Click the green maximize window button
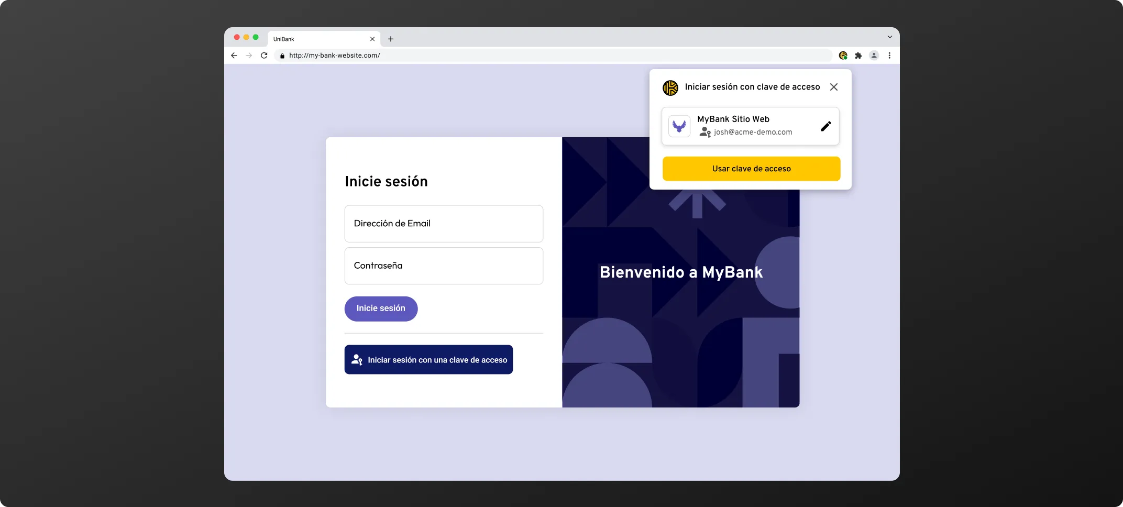The height and width of the screenshot is (507, 1123). 256,37
